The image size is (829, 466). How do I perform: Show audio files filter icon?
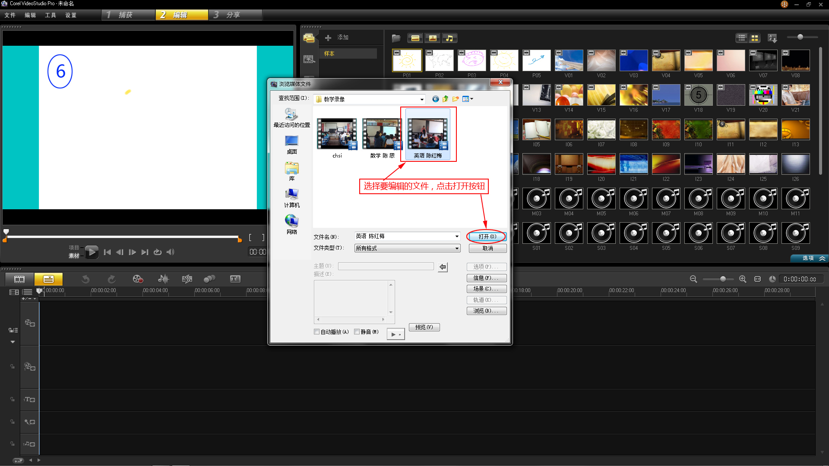click(449, 38)
